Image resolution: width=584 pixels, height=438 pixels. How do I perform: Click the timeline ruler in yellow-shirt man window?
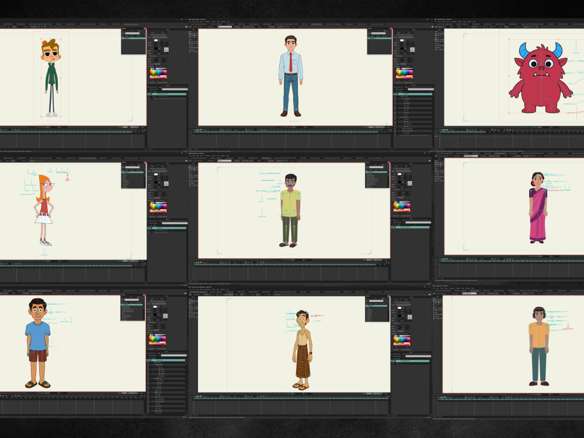(290, 265)
